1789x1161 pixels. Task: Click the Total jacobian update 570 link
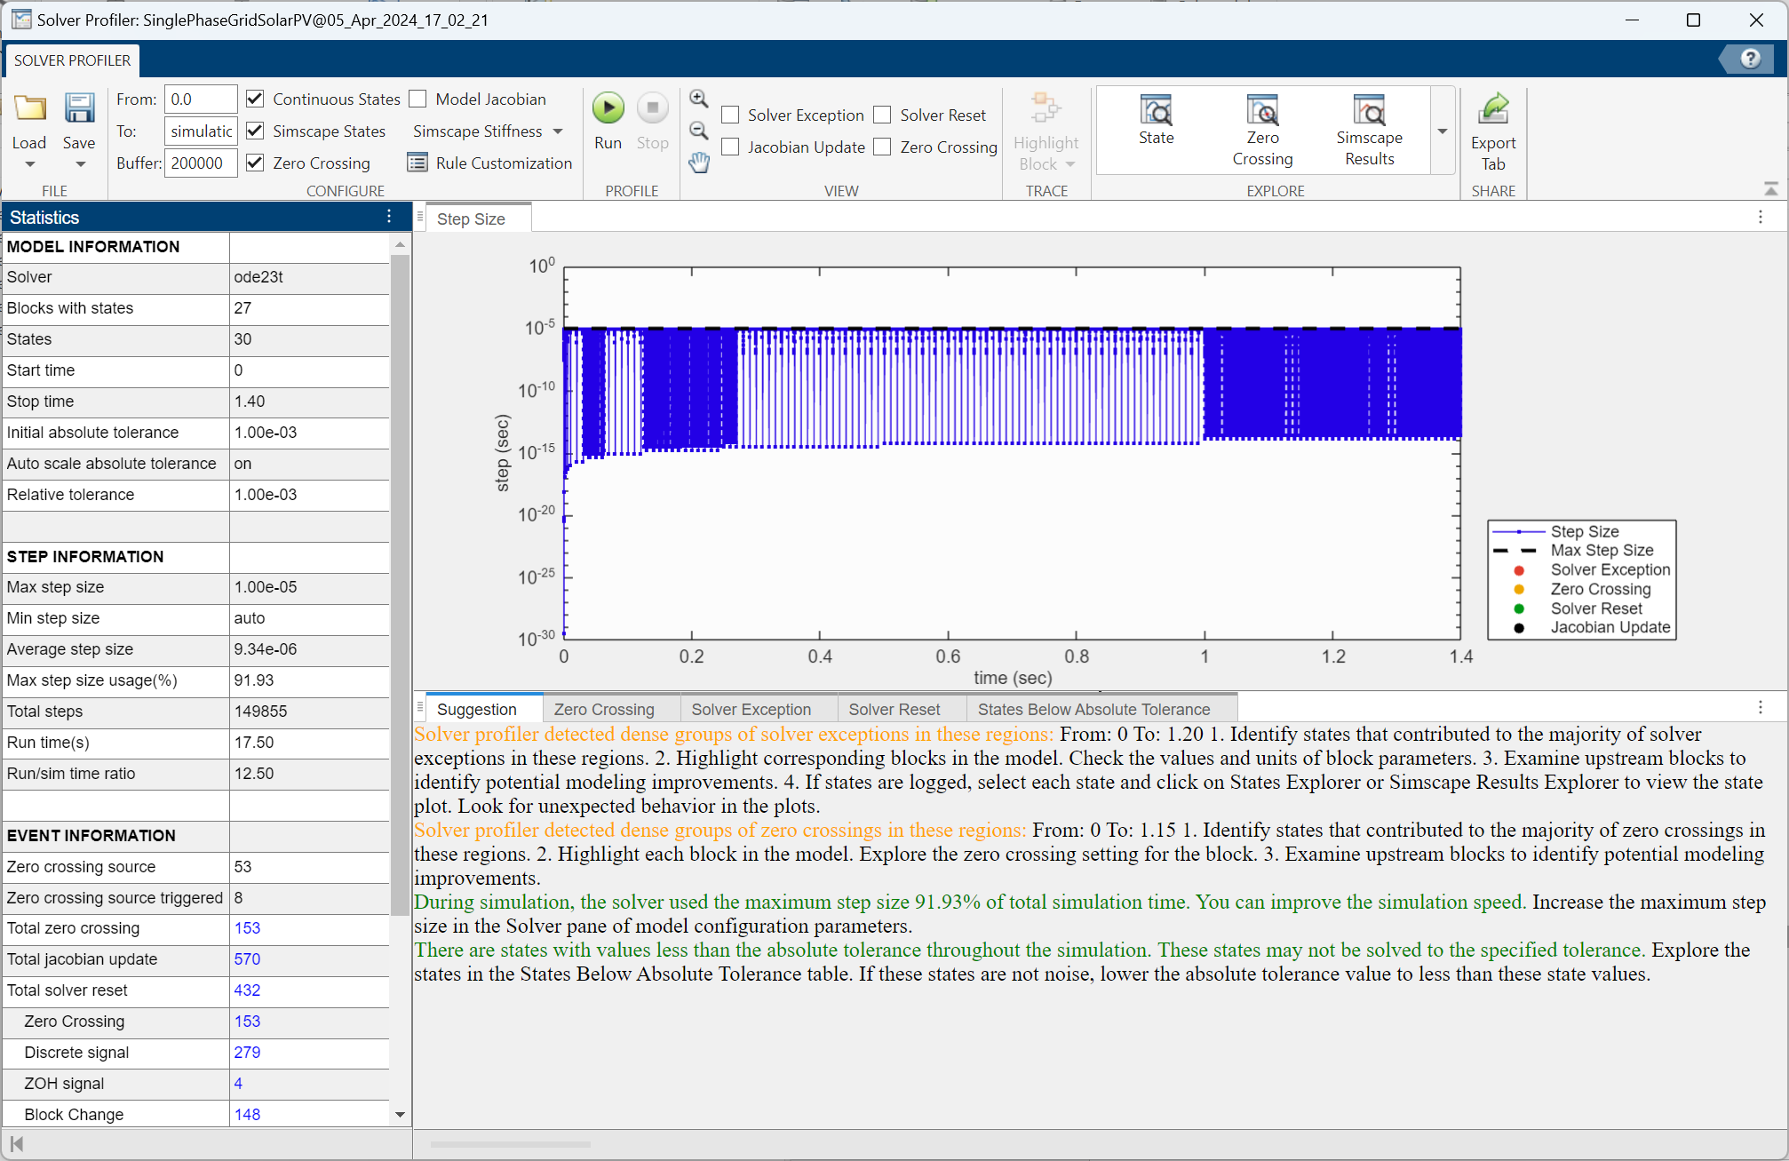(x=247, y=959)
